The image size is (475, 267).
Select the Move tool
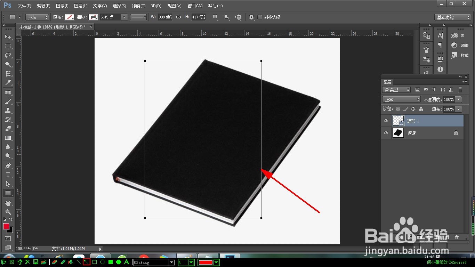(8, 37)
